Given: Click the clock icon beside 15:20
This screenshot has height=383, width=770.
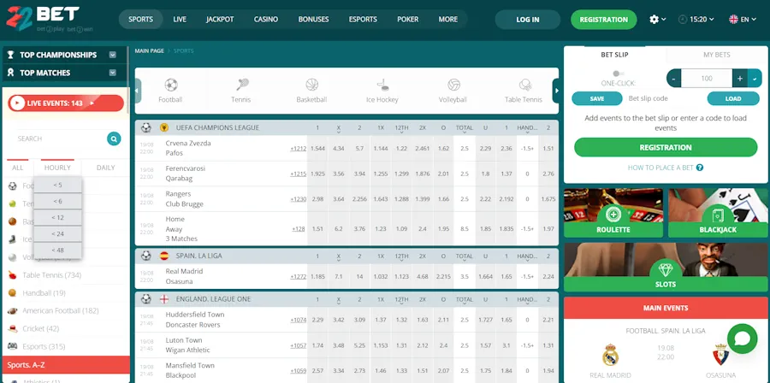Looking at the screenshot, I should click(683, 20).
